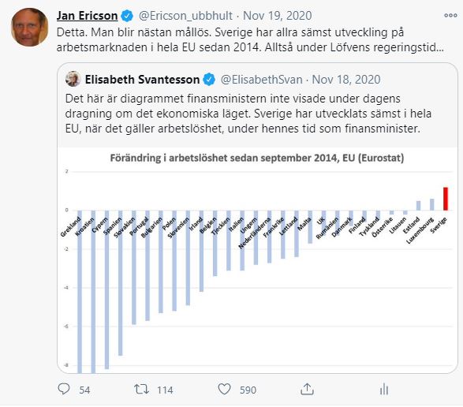Click the red Sverige bar in chart
The height and width of the screenshot is (407, 463).
(446, 199)
